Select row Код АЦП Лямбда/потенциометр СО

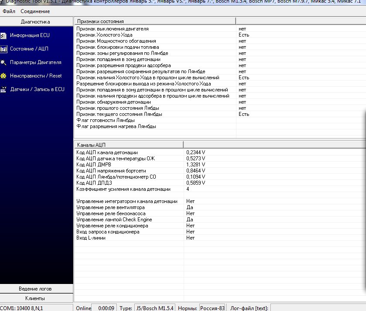(x=220, y=177)
